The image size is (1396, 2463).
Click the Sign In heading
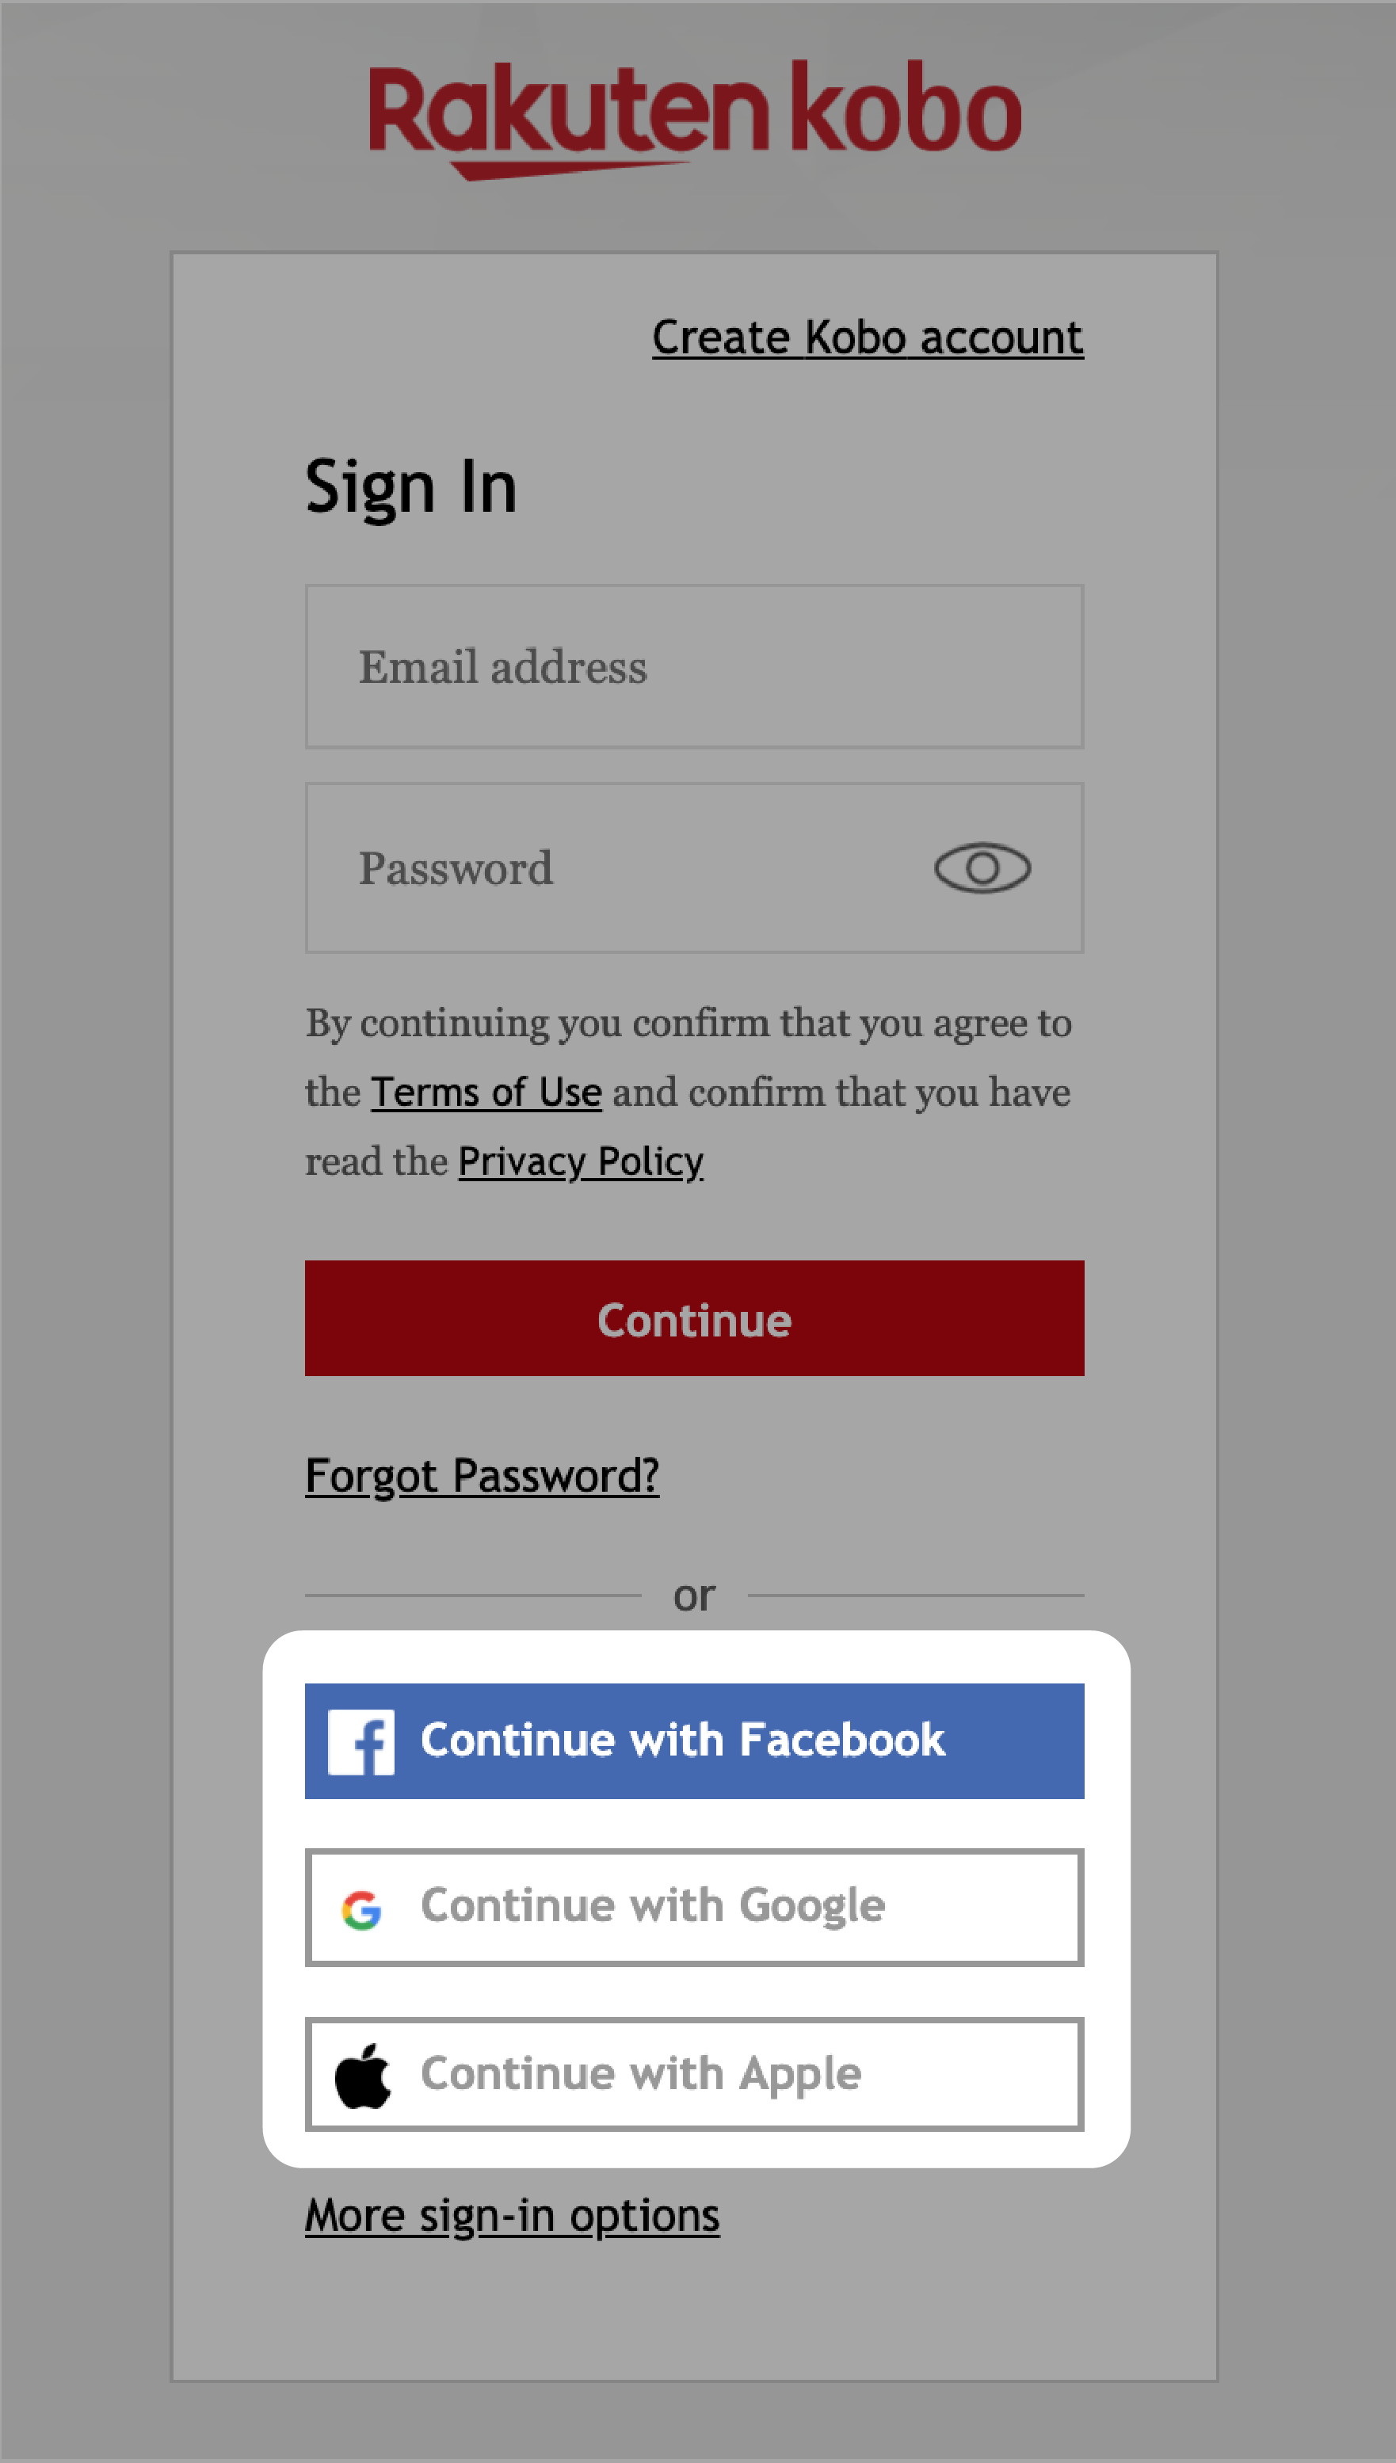coord(410,487)
